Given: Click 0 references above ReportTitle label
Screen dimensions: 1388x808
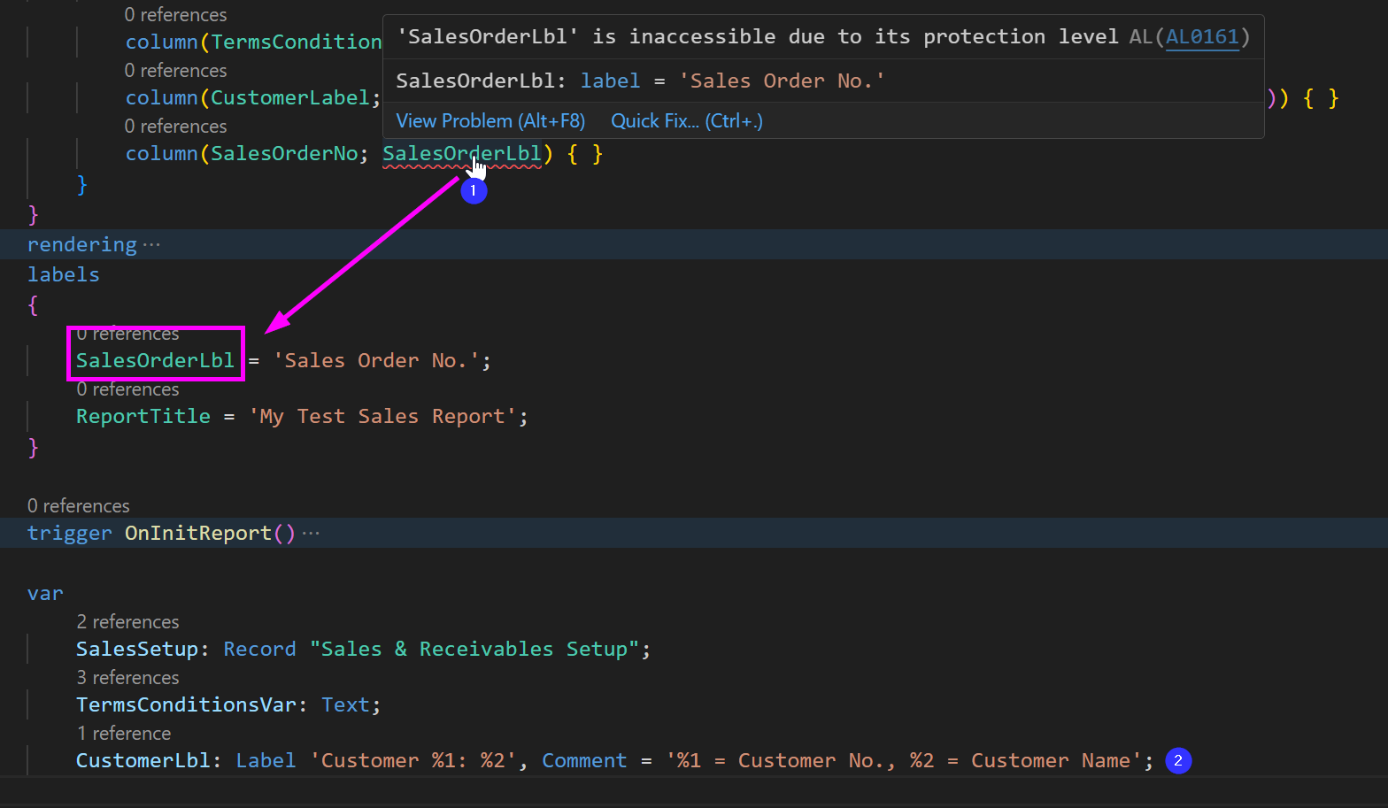Looking at the screenshot, I should click(127, 389).
